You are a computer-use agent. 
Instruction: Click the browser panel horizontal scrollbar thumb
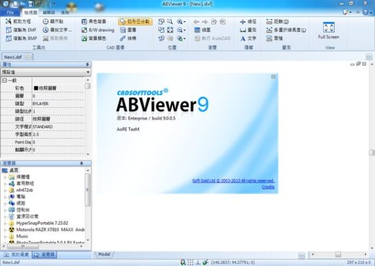(x=23, y=246)
